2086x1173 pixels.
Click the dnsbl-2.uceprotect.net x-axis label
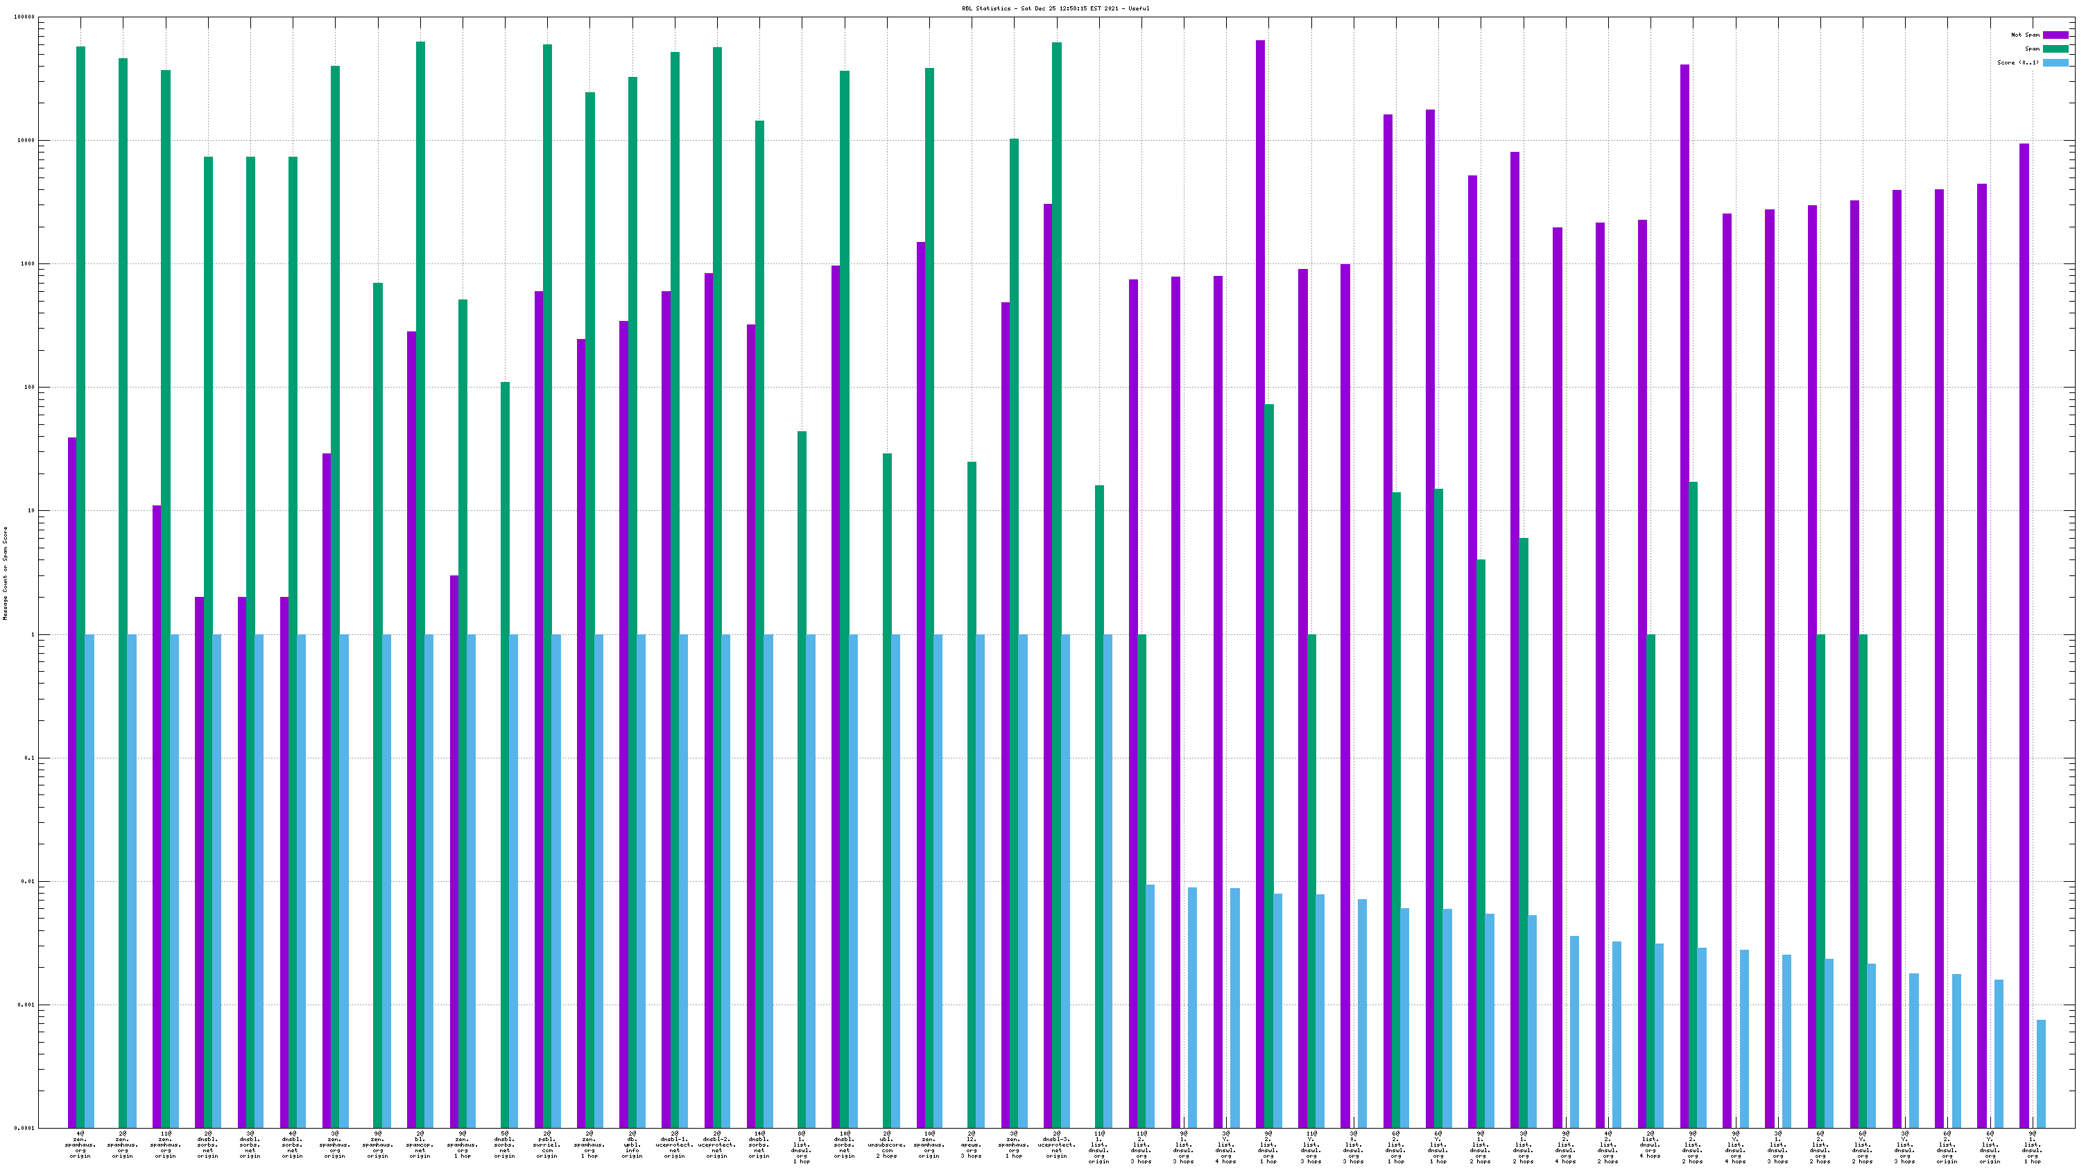716,1145
